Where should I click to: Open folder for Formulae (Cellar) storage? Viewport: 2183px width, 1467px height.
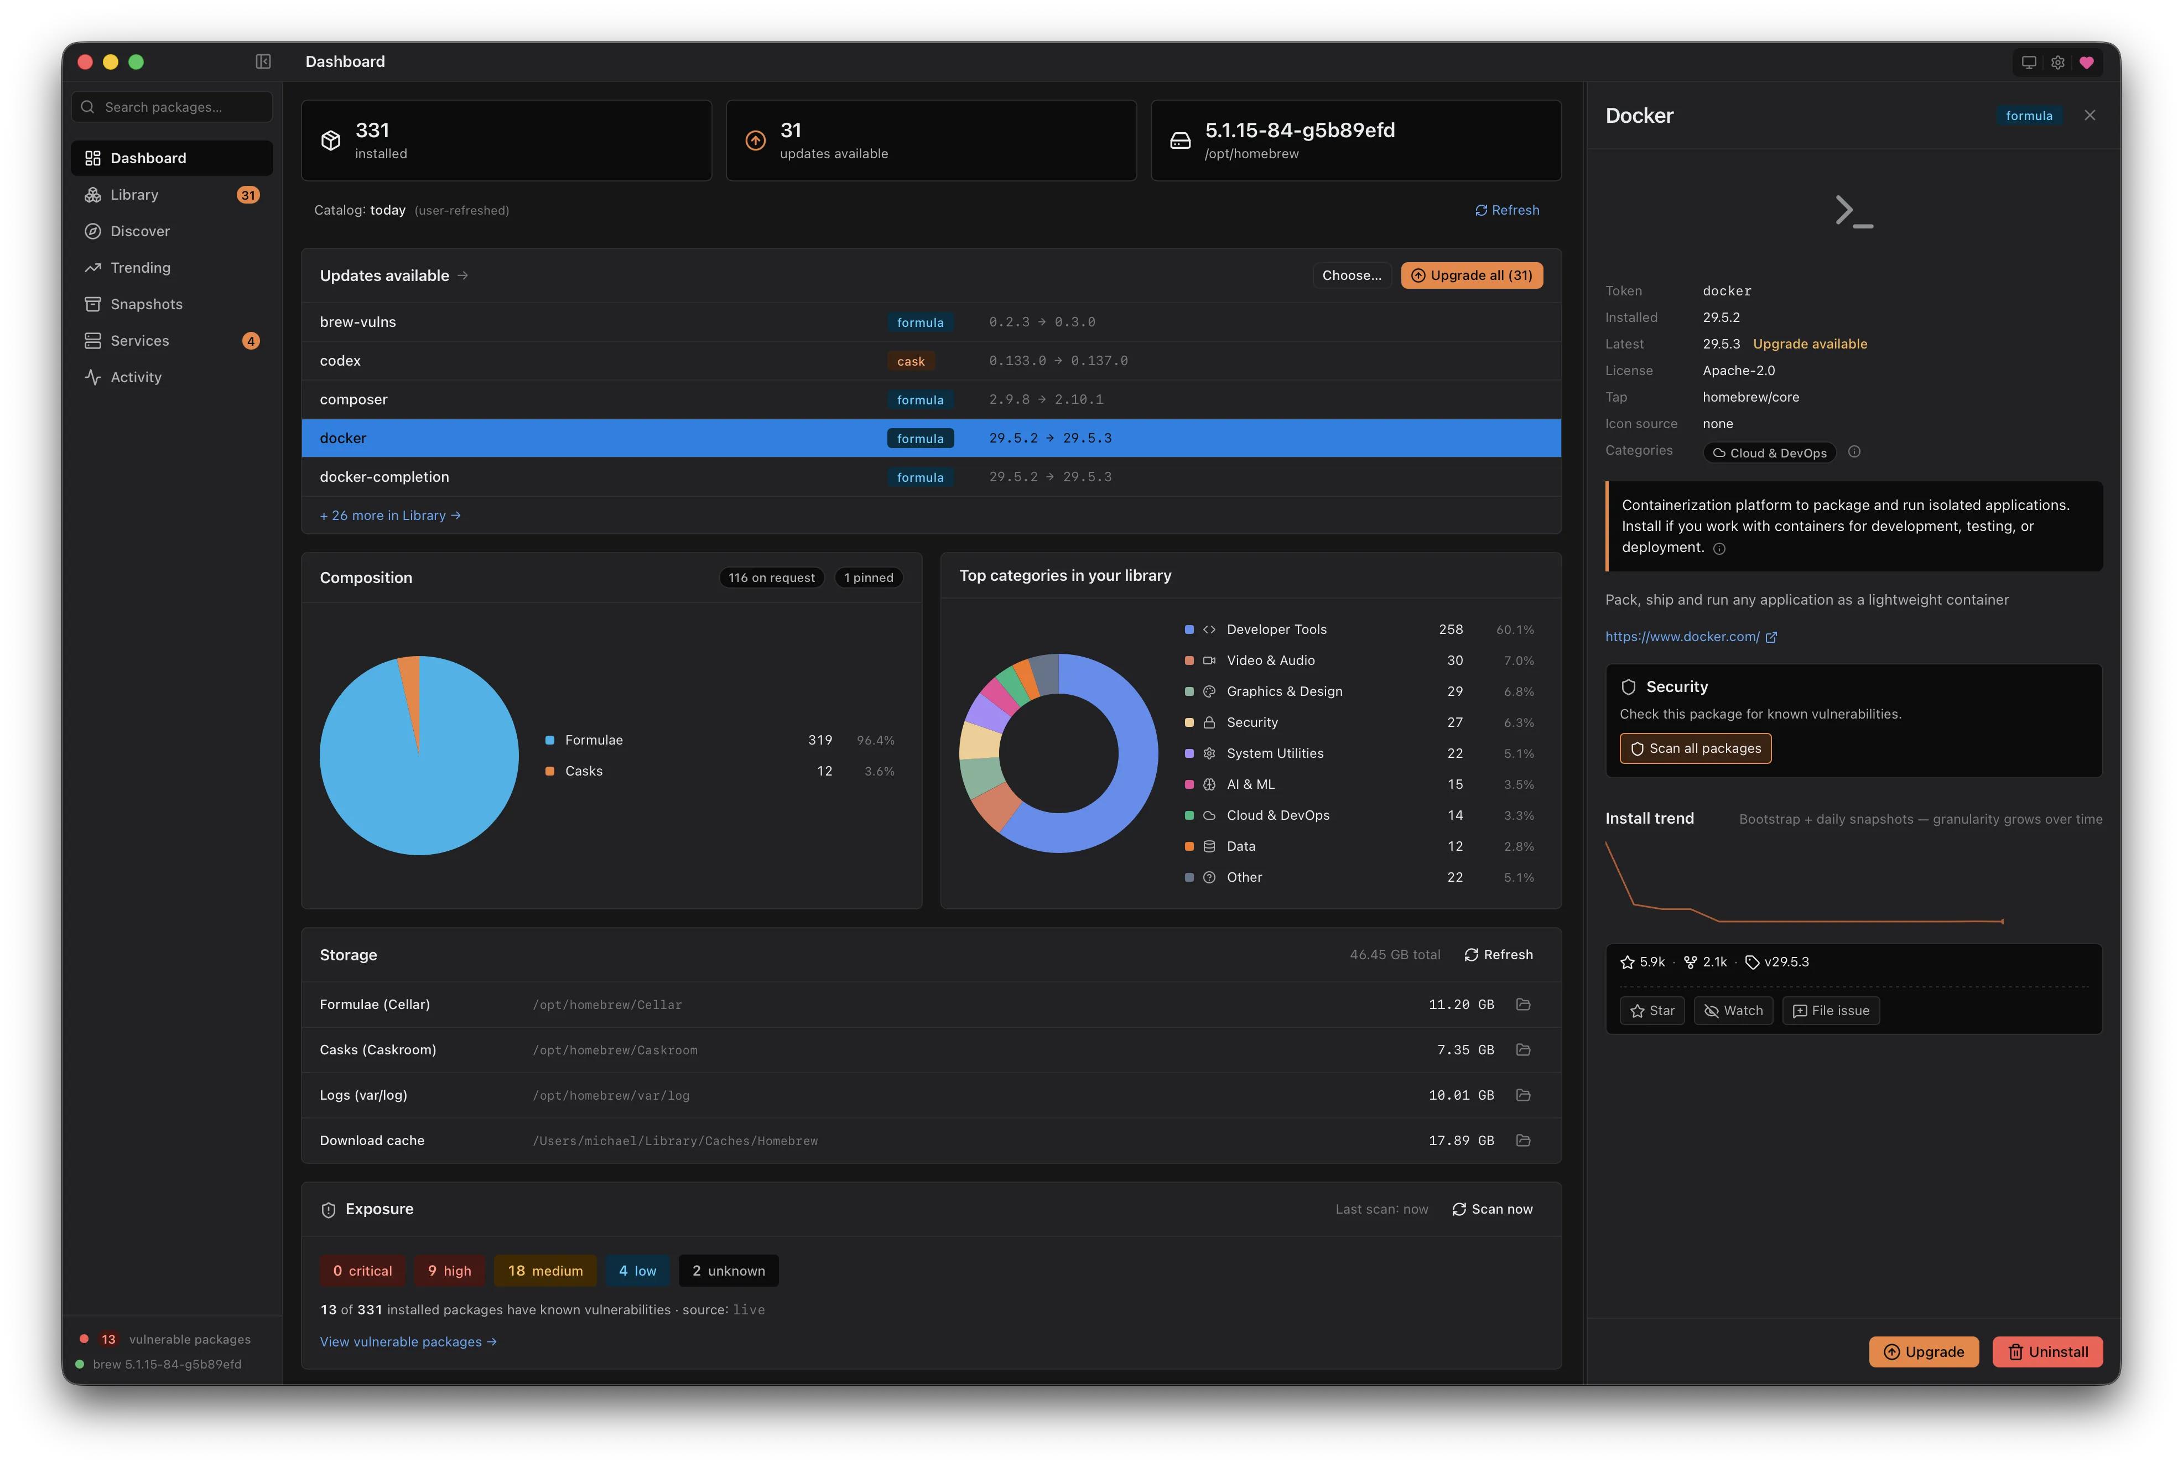[1522, 1004]
